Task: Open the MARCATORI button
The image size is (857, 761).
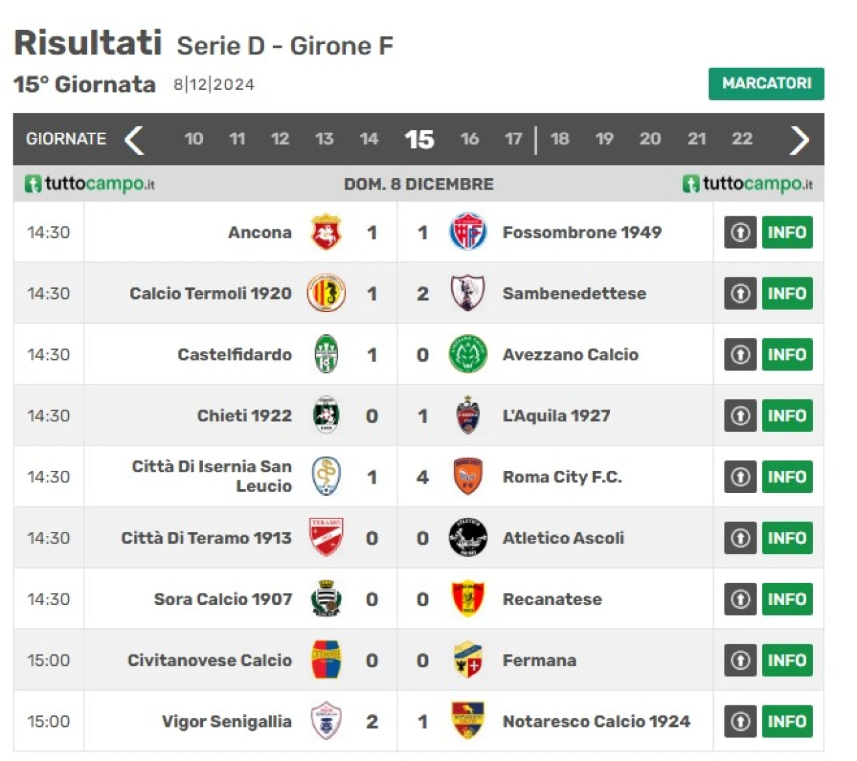Action: pyautogui.click(x=767, y=84)
